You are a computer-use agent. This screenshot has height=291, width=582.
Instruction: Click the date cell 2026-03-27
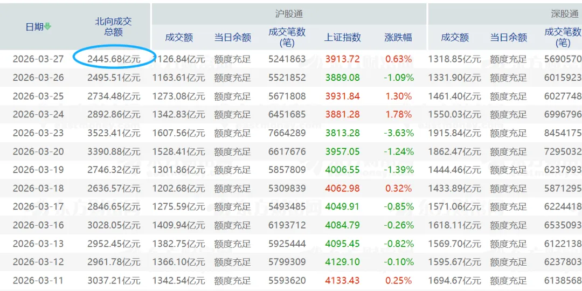point(38,59)
